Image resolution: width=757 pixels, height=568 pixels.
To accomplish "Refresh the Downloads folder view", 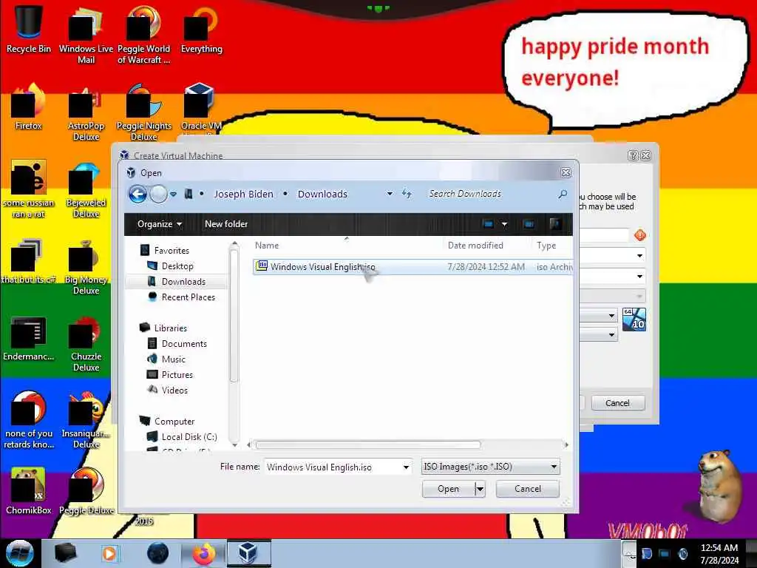I will point(407,195).
